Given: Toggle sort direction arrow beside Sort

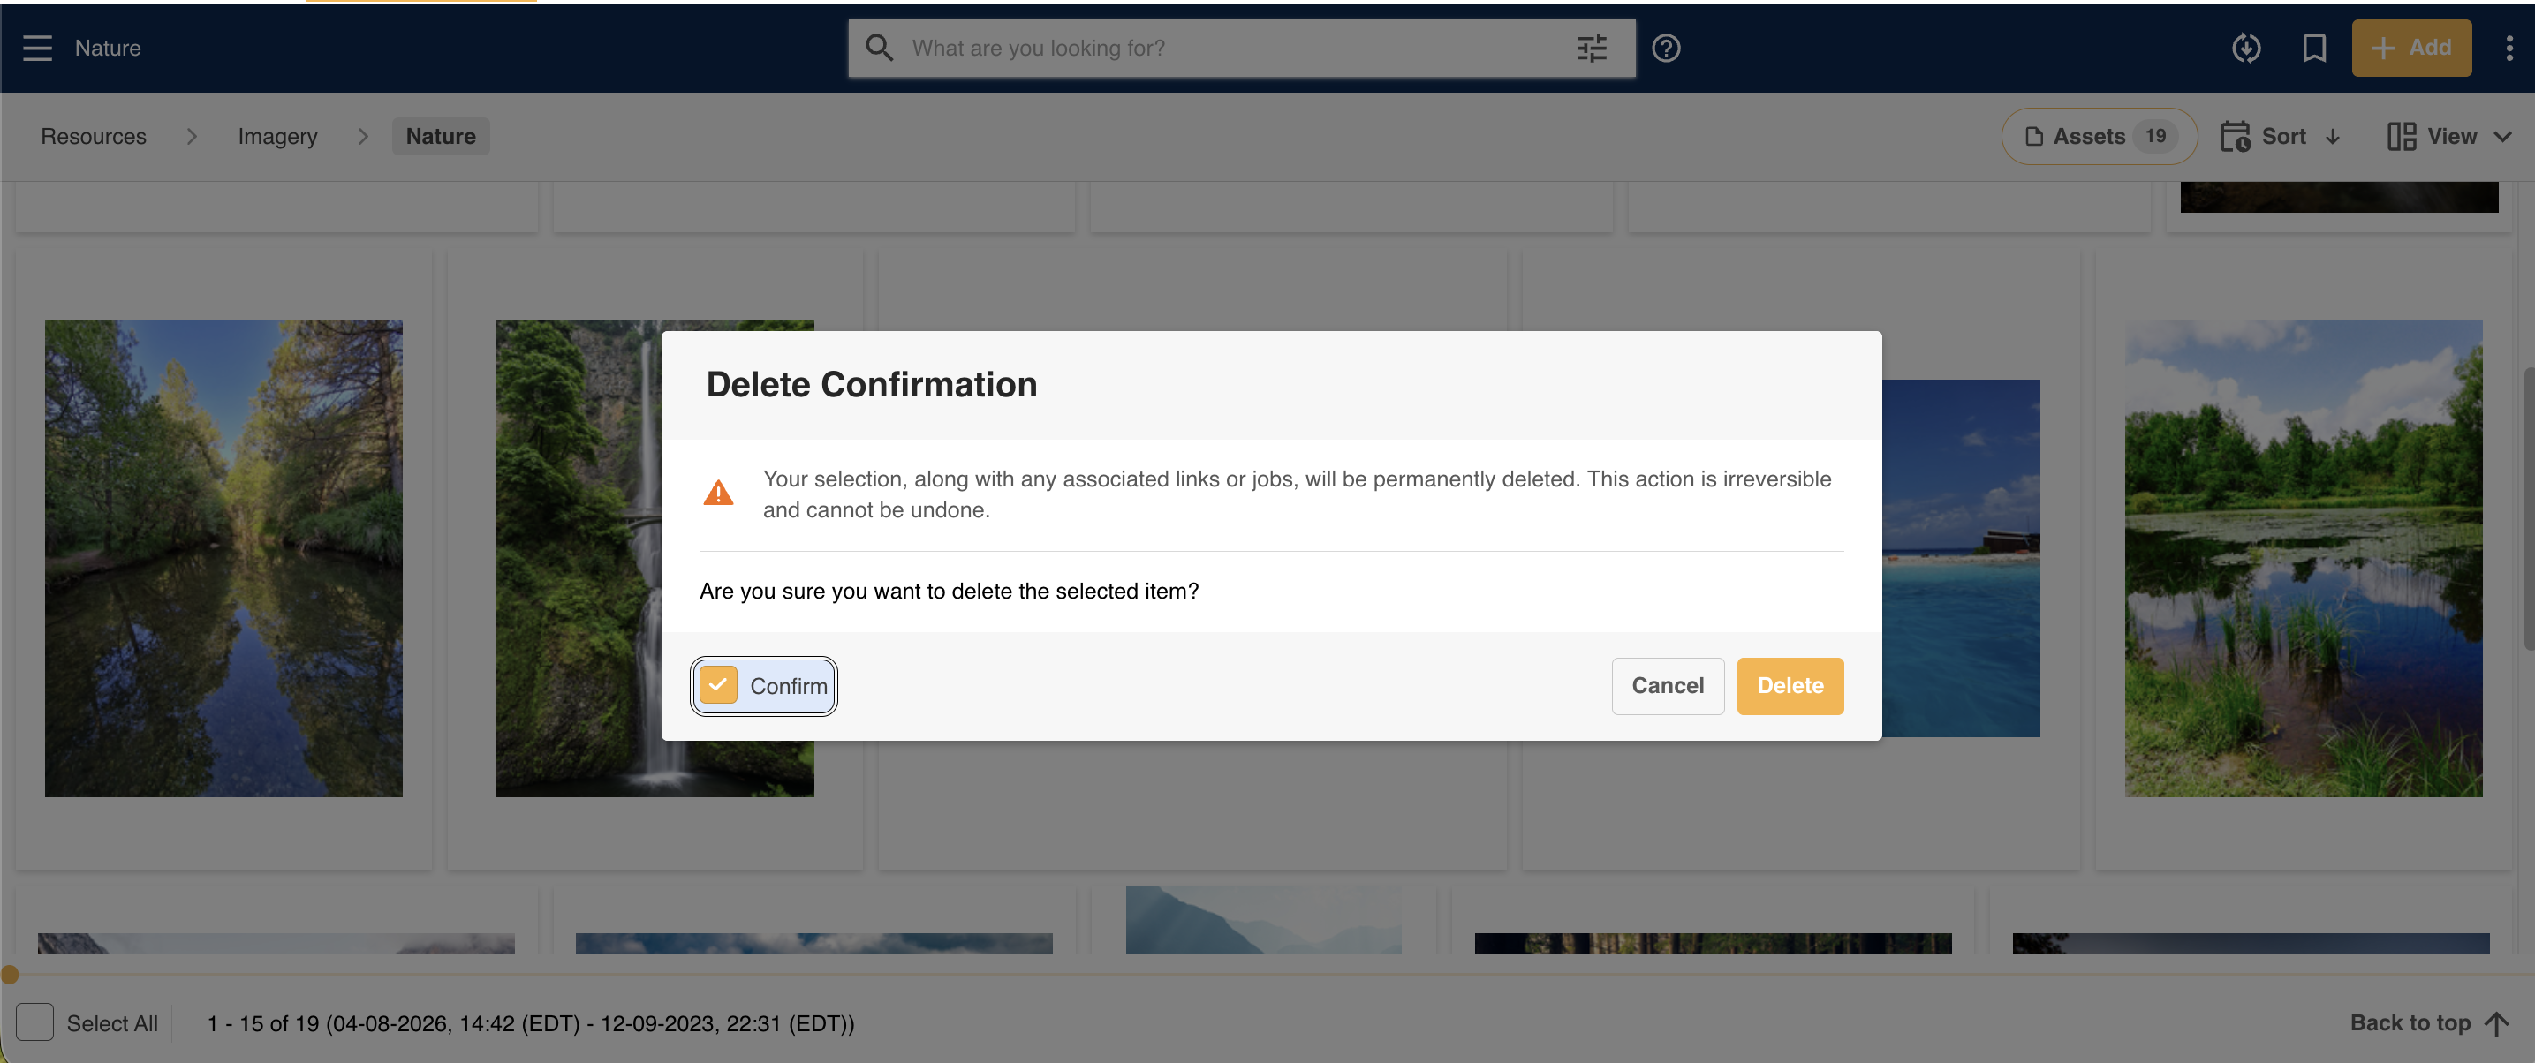Looking at the screenshot, I should click(2332, 137).
